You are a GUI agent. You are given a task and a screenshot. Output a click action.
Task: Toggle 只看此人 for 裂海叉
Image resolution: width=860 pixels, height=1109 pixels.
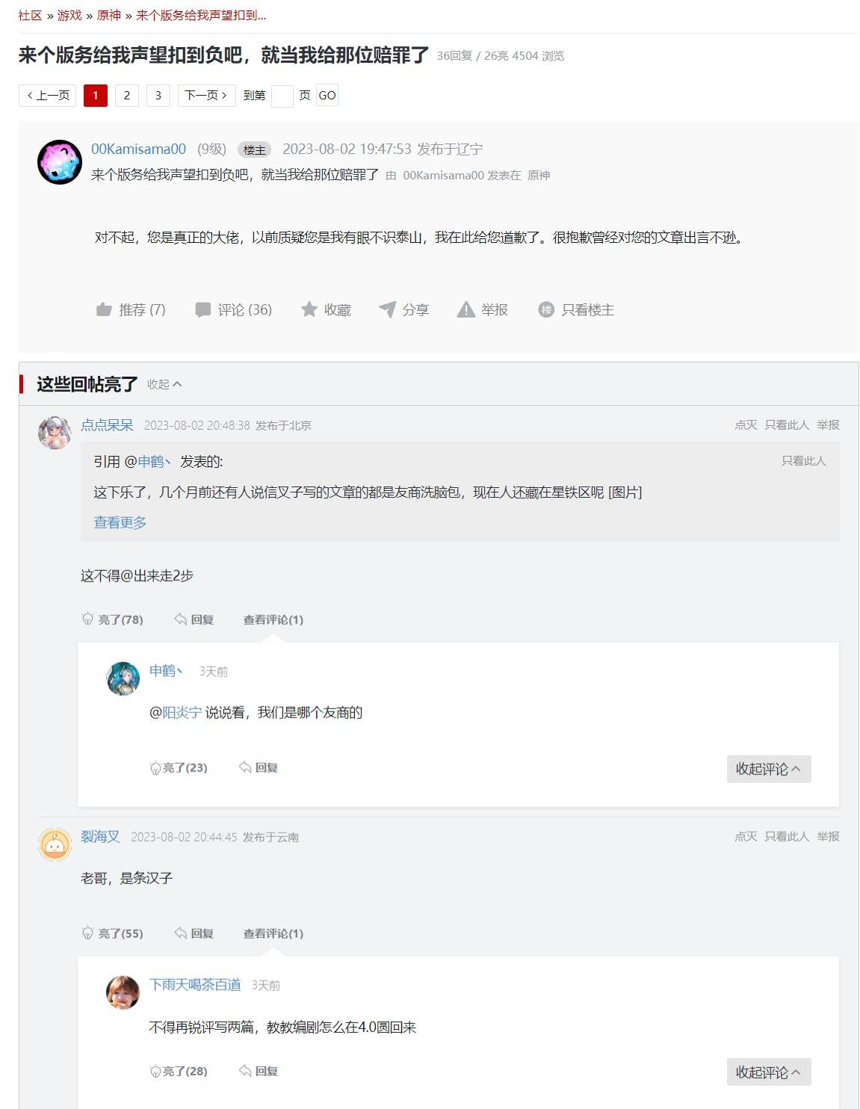[x=787, y=836]
